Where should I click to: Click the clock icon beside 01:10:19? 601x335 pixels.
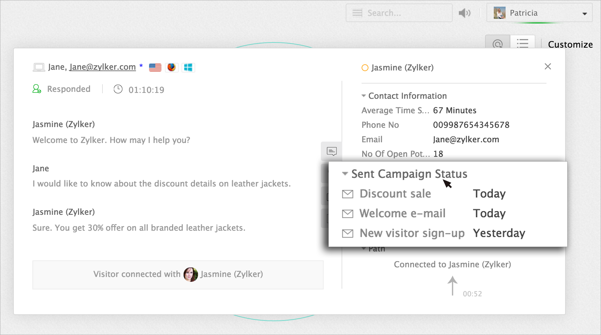click(x=118, y=89)
